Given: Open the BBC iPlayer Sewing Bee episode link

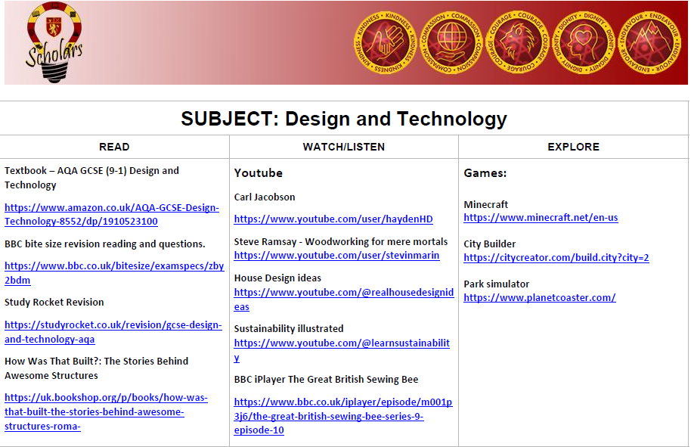Looking at the screenshot, I should tap(343, 416).
